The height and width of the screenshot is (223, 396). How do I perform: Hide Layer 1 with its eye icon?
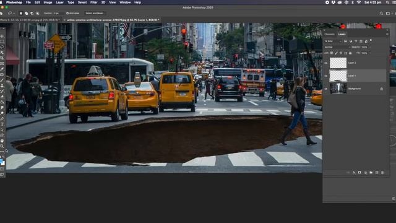click(326, 76)
